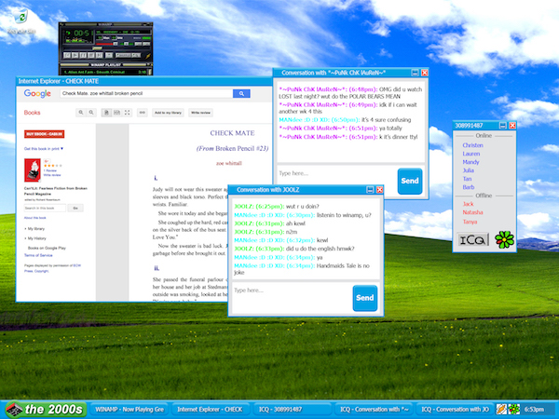559x419 pixels.
Task: Skip to next track in Winamp
Action: click(100, 55)
